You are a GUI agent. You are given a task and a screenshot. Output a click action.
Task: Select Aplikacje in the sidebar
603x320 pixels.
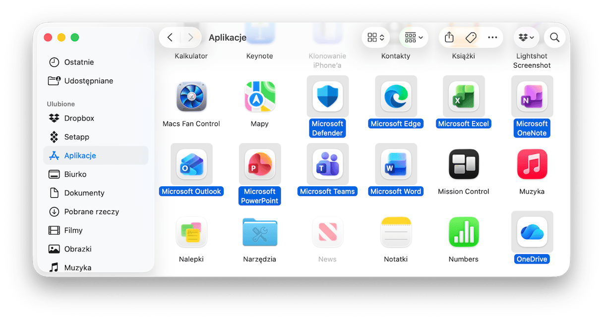point(96,156)
